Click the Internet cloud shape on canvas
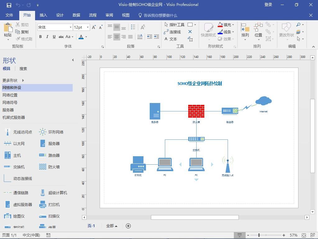This screenshot has height=239, width=318. [263, 101]
